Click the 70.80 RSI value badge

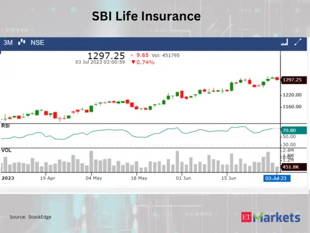(294, 131)
